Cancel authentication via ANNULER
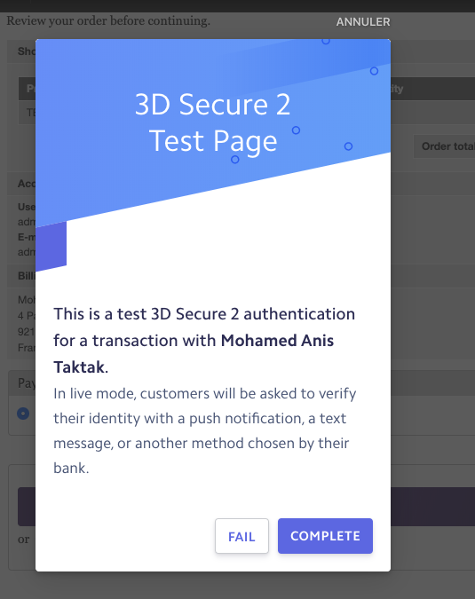This screenshot has width=475, height=599. coord(363,22)
